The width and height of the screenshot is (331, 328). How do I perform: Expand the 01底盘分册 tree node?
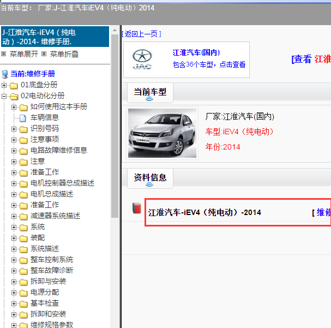(x=4, y=85)
